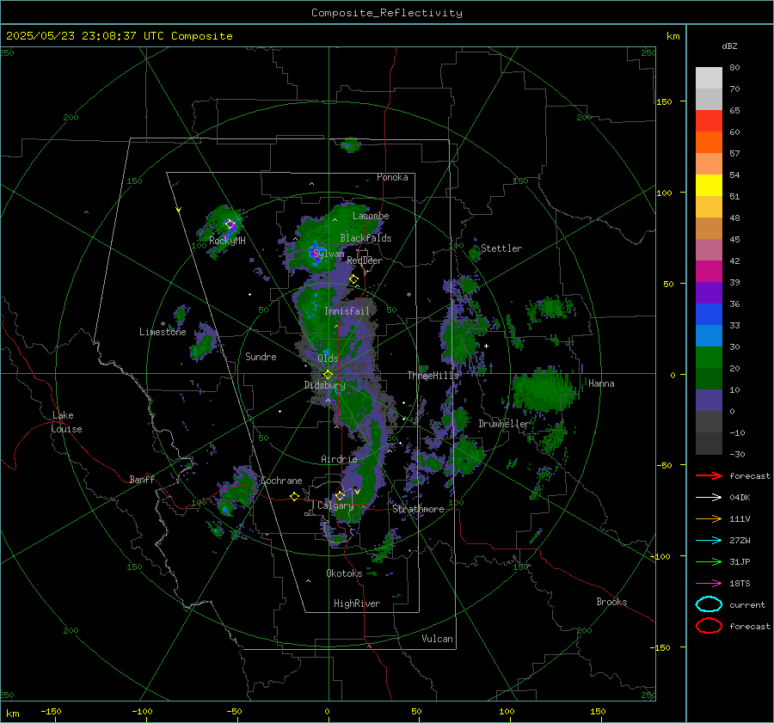Click the purple 36-39 dBZ color swatch
The height and width of the screenshot is (723, 774).
pyautogui.click(x=709, y=292)
